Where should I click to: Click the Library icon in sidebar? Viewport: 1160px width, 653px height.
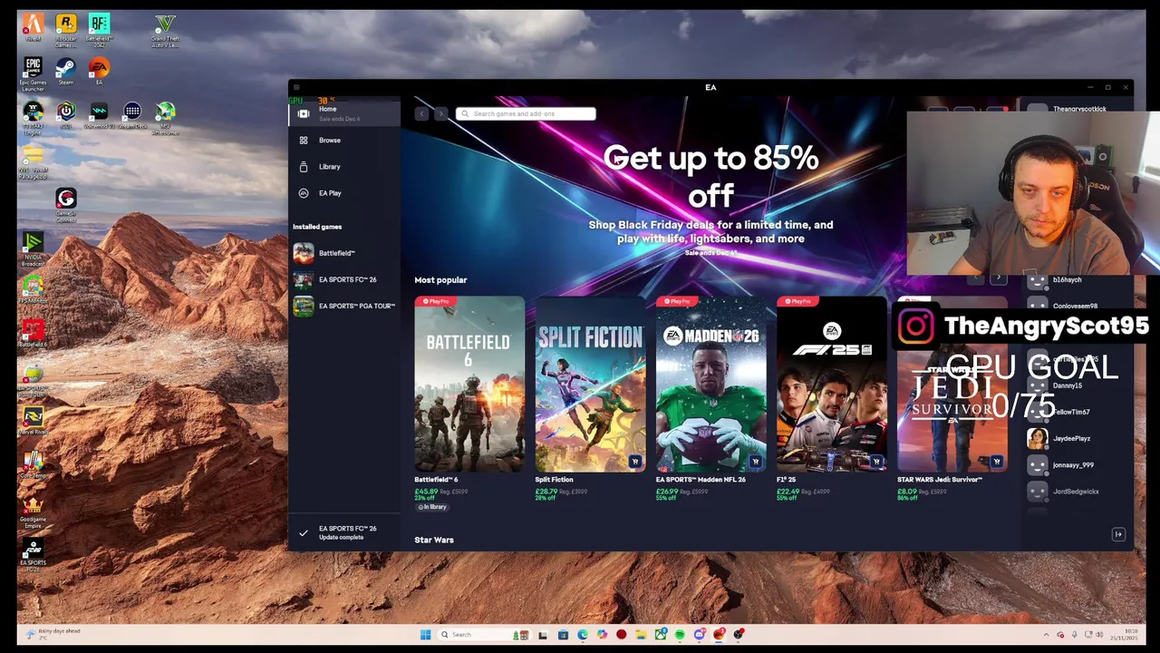(x=304, y=167)
